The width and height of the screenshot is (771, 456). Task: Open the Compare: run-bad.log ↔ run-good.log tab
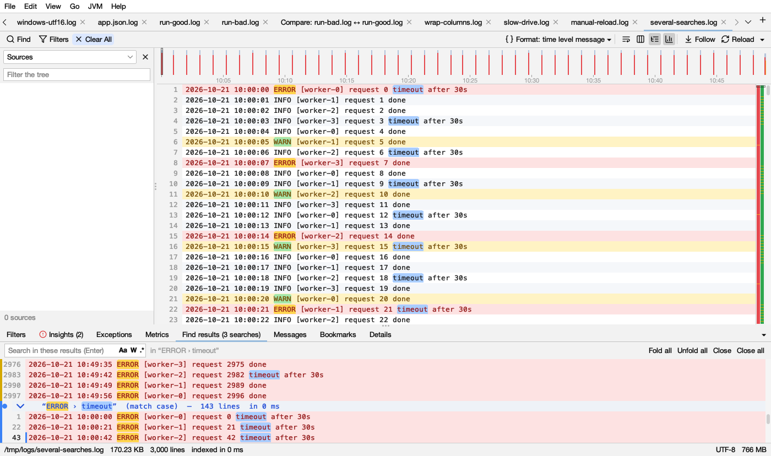click(342, 22)
